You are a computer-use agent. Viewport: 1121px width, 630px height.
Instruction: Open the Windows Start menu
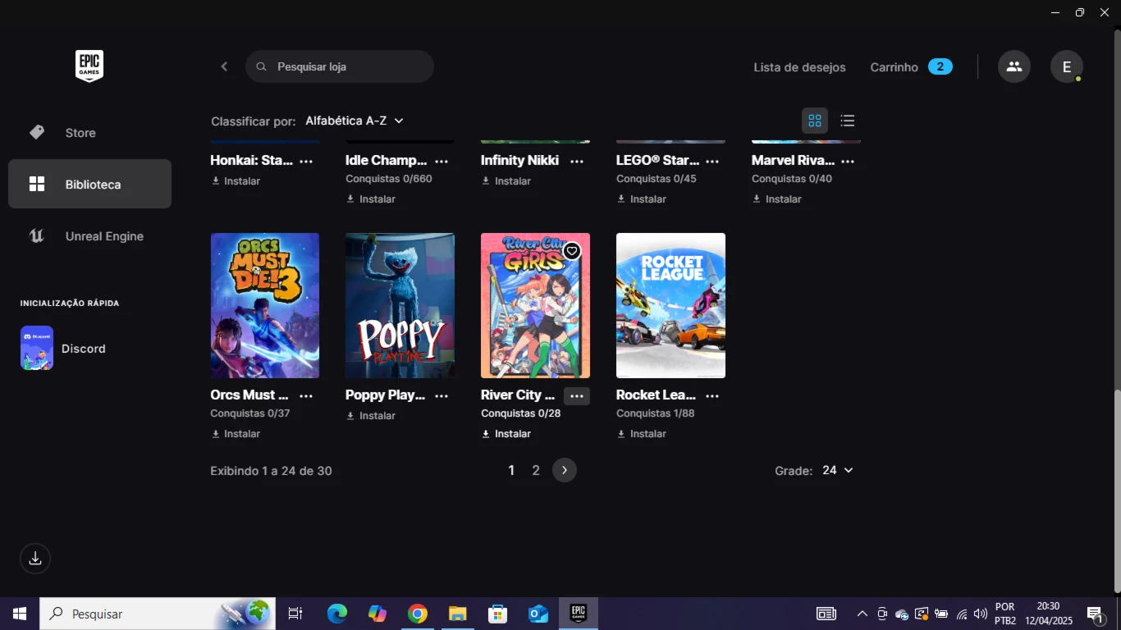[x=20, y=614]
